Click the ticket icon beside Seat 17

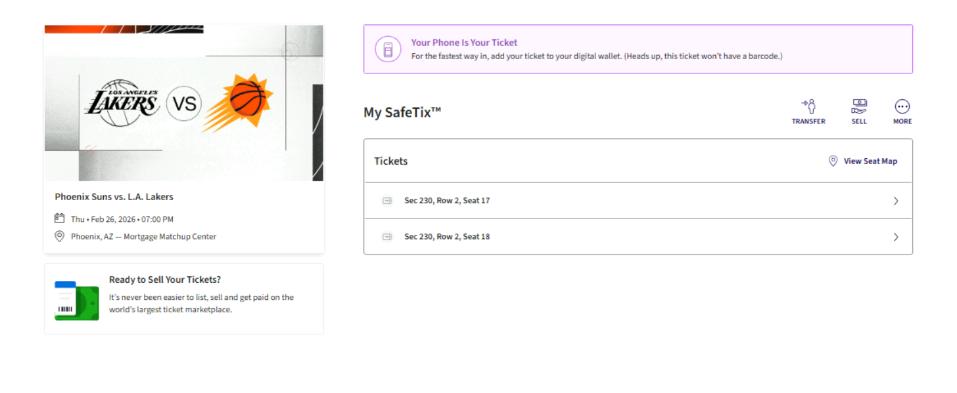pyautogui.click(x=388, y=201)
